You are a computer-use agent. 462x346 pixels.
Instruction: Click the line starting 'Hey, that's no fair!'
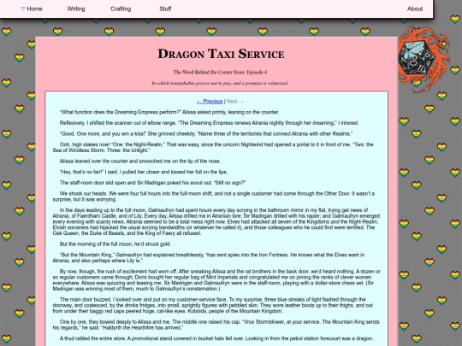point(144,172)
